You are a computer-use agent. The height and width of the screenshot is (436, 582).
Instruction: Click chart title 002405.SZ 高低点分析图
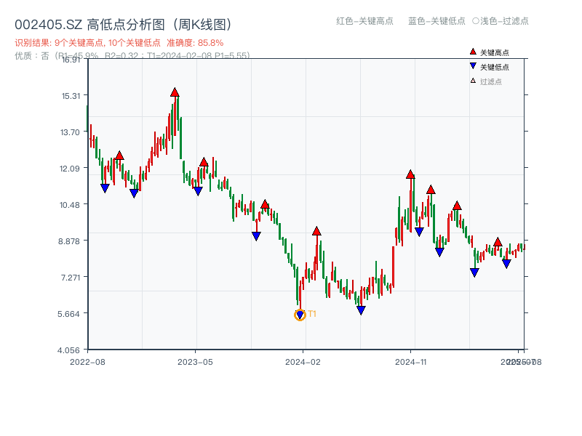(x=124, y=25)
